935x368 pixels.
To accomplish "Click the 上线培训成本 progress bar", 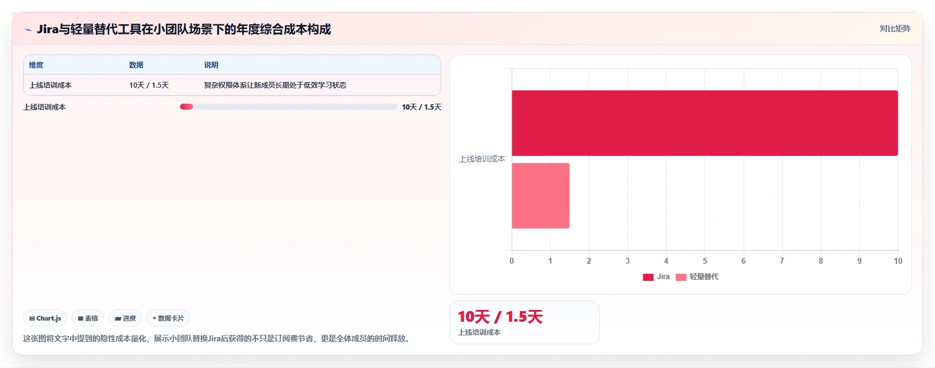I will (x=288, y=107).
